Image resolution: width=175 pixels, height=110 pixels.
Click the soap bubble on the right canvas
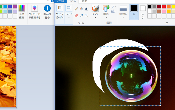(x=131, y=76)
